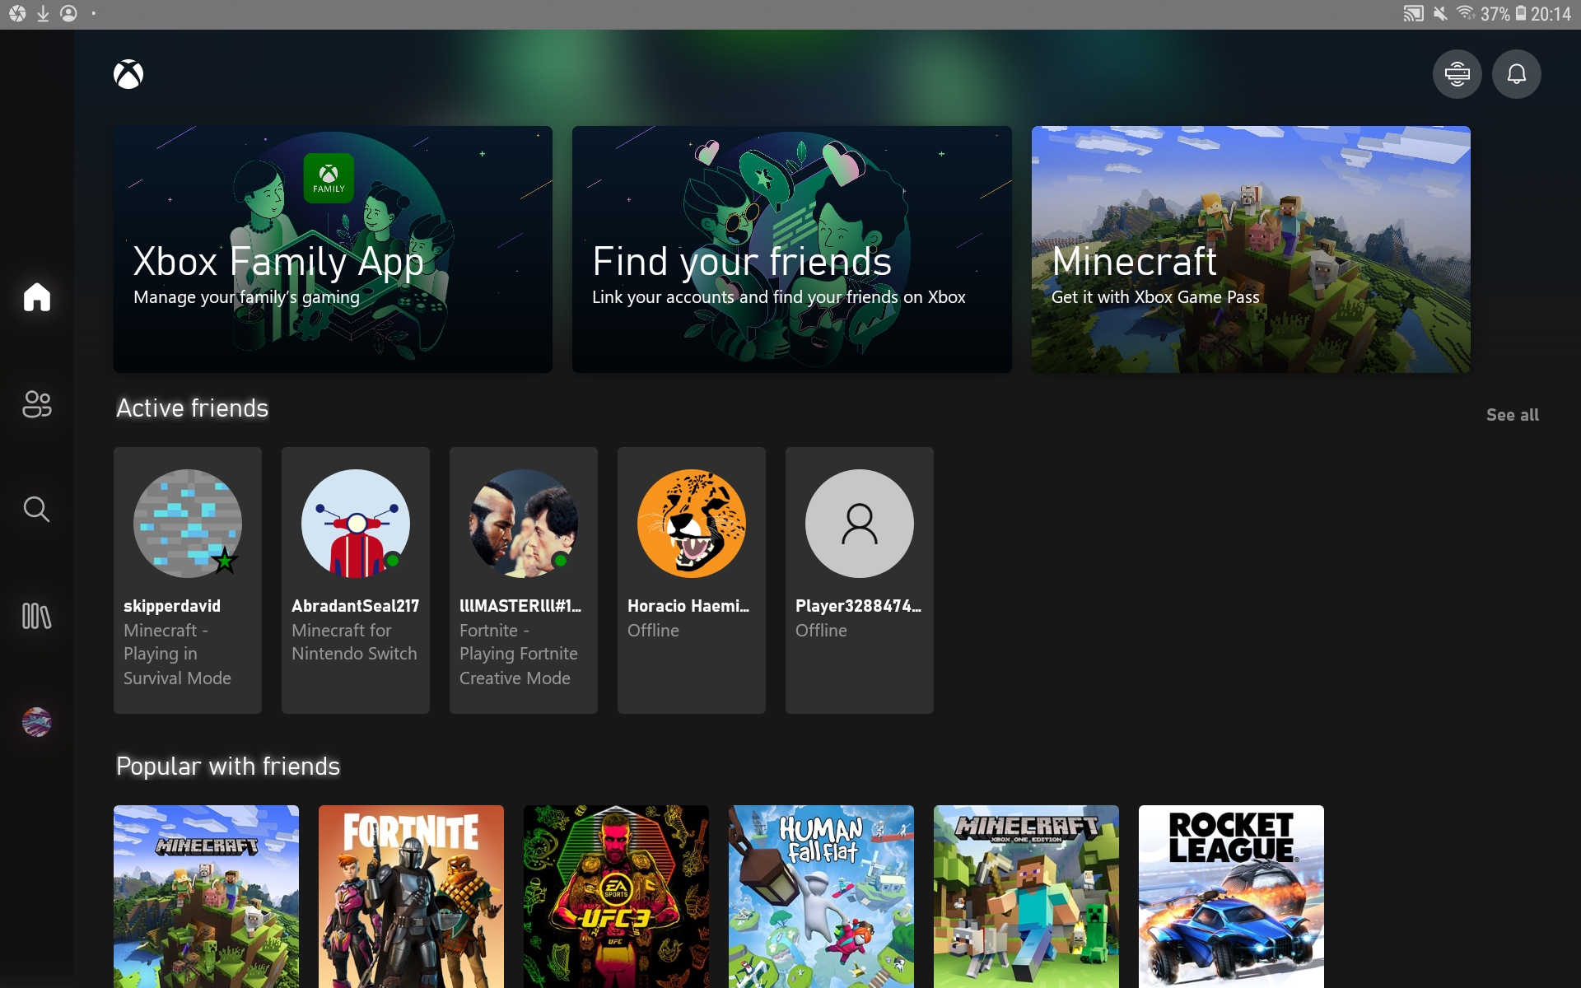Tap muted sound icon in status bar
Viewport: 1581px width, 988px height.
(1440, 14)
